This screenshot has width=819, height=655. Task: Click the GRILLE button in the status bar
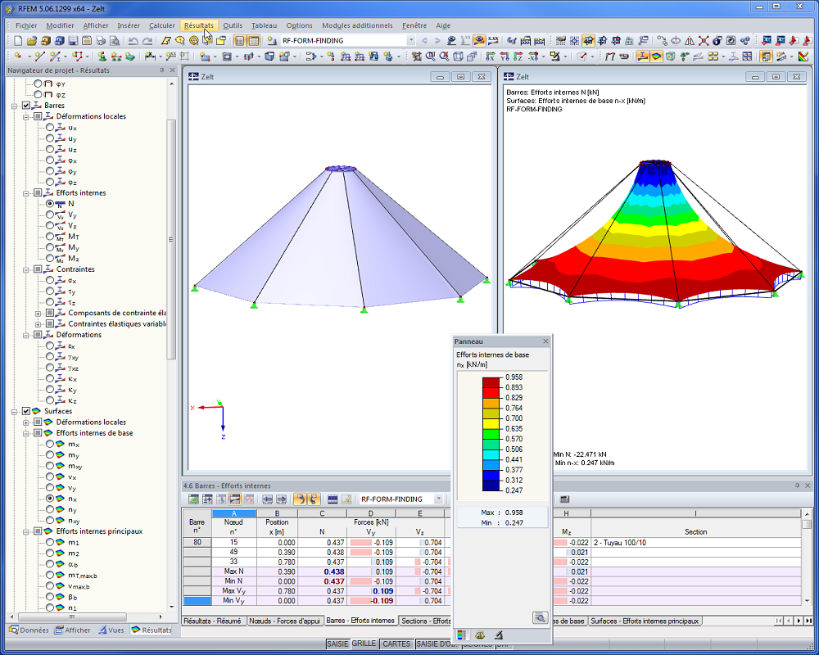(x=365, y=644)
